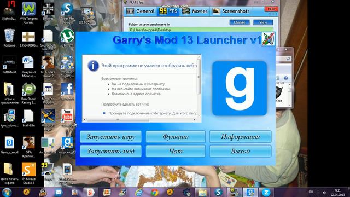Click the down arrow of web panel scrollbar

pos(199,115)
